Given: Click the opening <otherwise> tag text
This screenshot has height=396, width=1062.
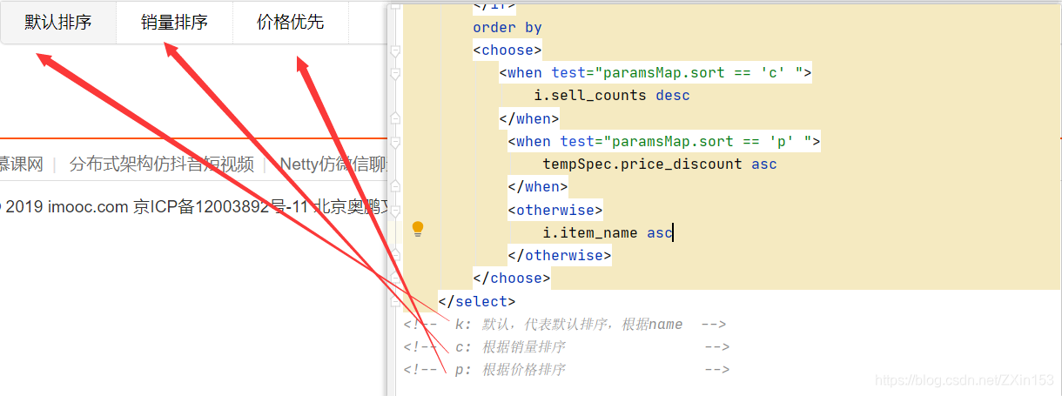Looking at the screenshot, I should click(555, 210).
